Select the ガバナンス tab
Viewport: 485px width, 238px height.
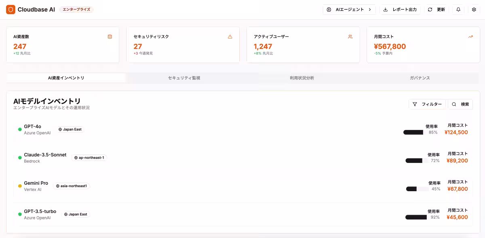pyautogui.click(x=420, y=78)
